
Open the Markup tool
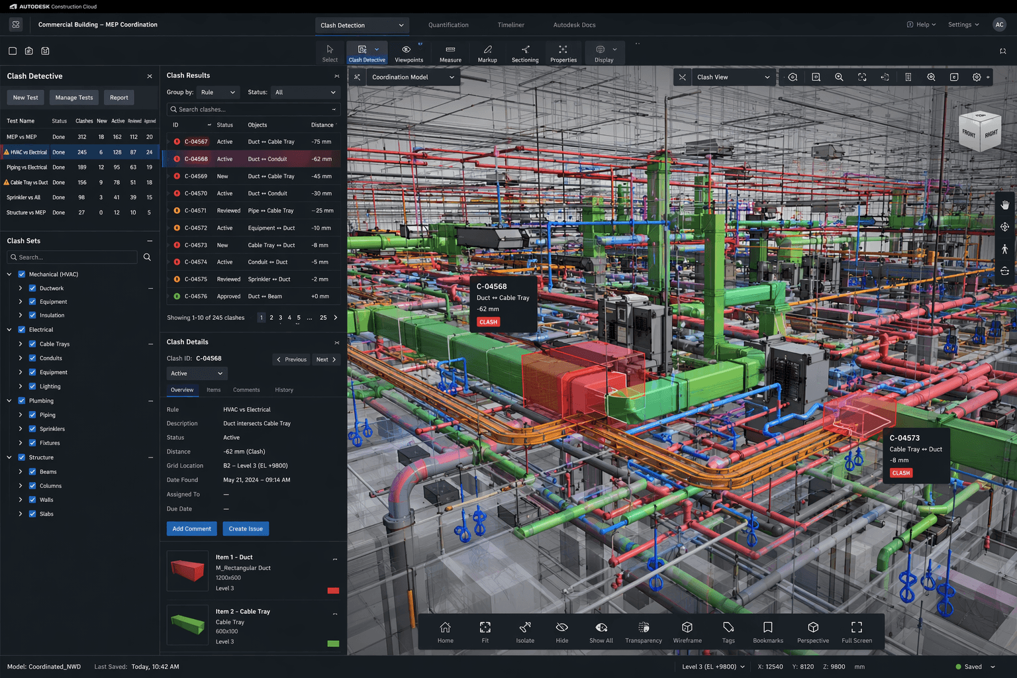[487, 54]
